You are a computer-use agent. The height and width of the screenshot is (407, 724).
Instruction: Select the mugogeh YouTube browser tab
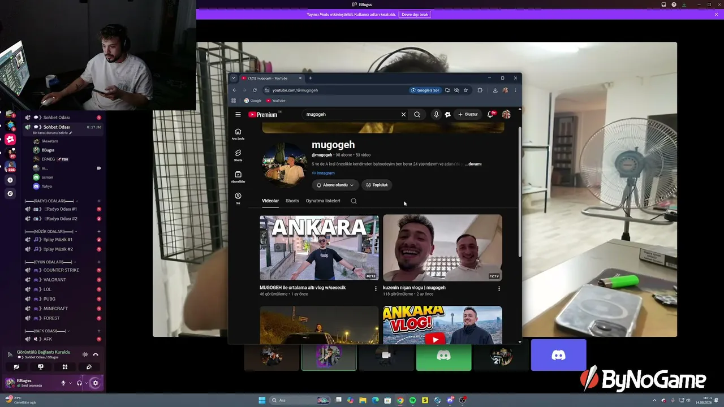tap(272, 78)
